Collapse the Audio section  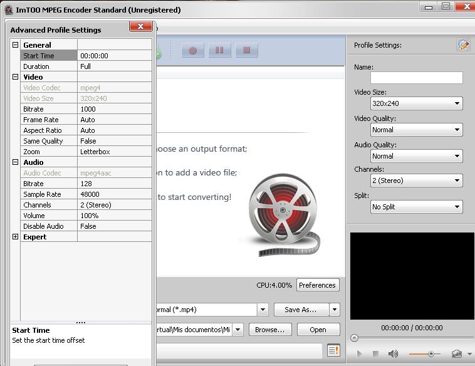15,162
